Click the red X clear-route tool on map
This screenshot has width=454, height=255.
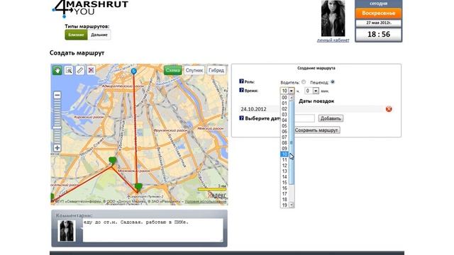coord(92,70)
